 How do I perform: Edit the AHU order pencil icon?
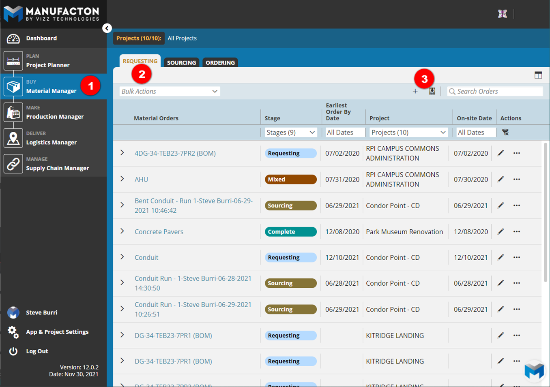(501, 179)
